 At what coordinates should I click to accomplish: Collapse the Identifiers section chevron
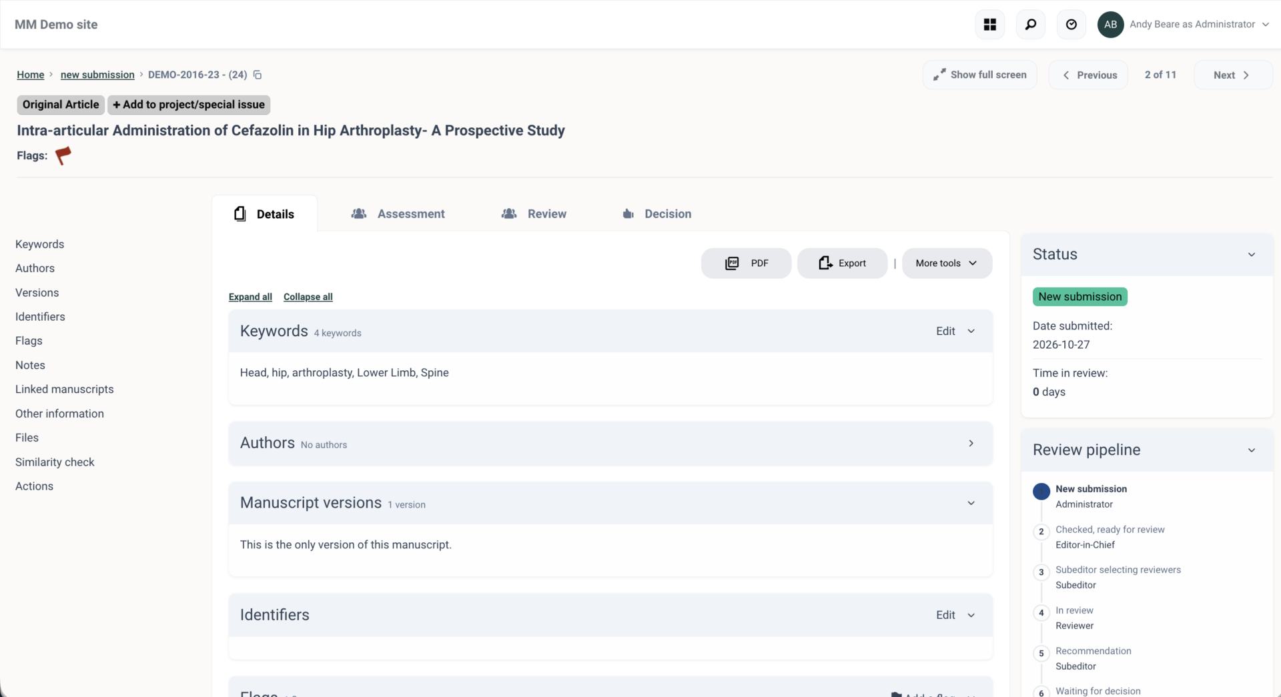pyautogui.click(x=971, y=615)
